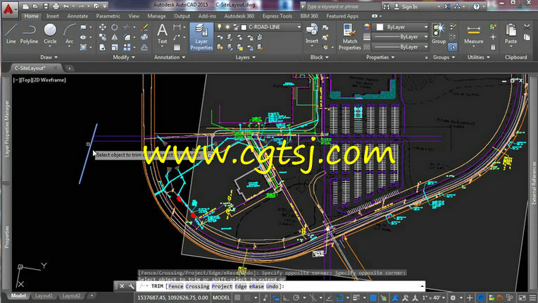Image resolution: width=538 pixels, height=303 pixels.
Task: Toggle layer on/off lightbulb icon
Action: tap(219, 27)
